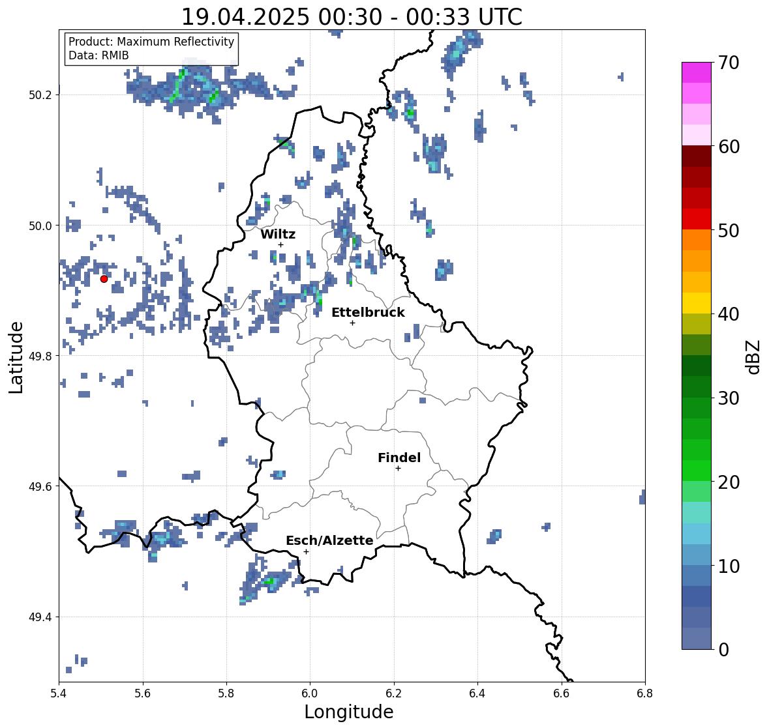Click the 60 label on the colorbar

click(729, 147)
